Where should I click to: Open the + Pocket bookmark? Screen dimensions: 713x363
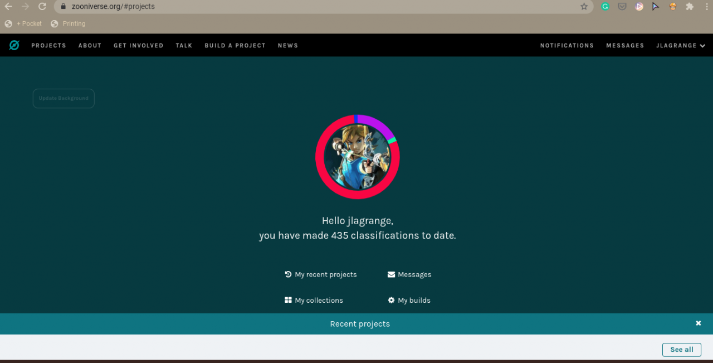point(23,23)
